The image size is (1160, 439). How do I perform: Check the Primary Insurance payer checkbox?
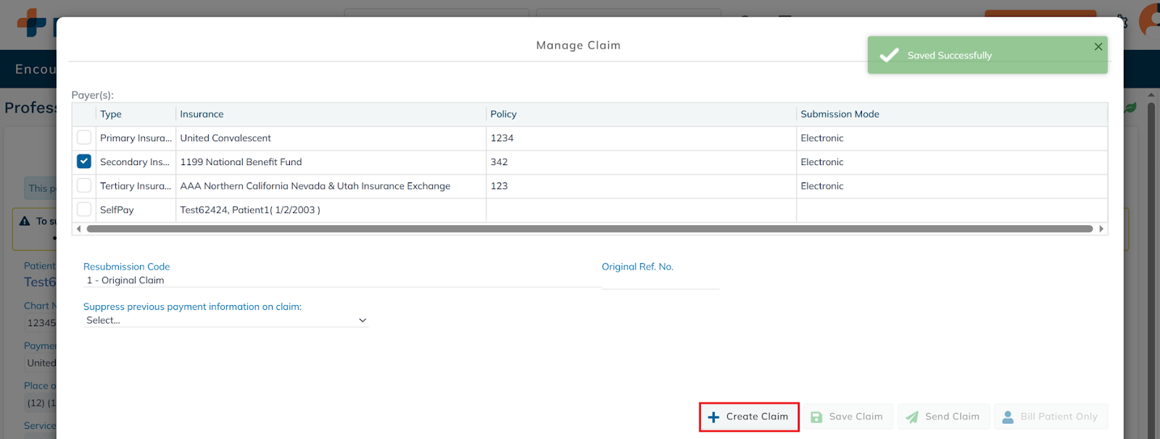tap(84, 138)
